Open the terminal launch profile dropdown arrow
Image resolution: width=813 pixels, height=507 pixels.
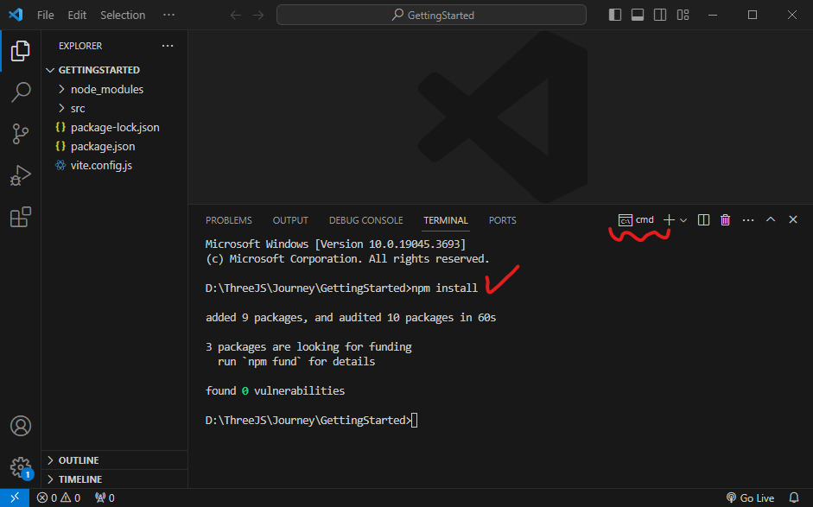[683, 220]
